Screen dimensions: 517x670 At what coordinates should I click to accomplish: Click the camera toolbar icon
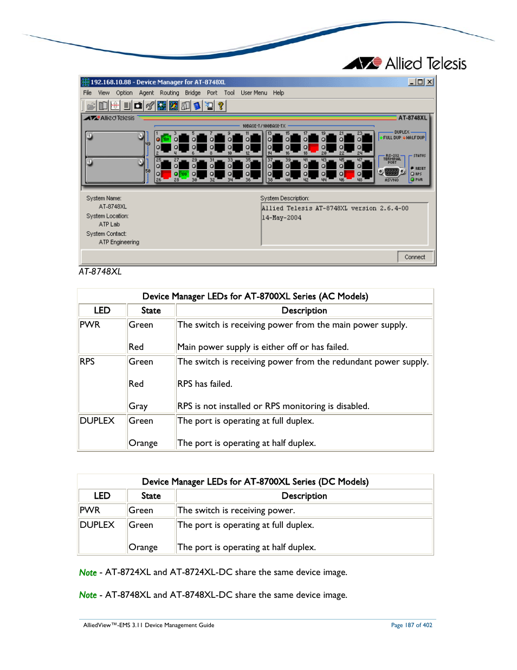click(138, 106)
